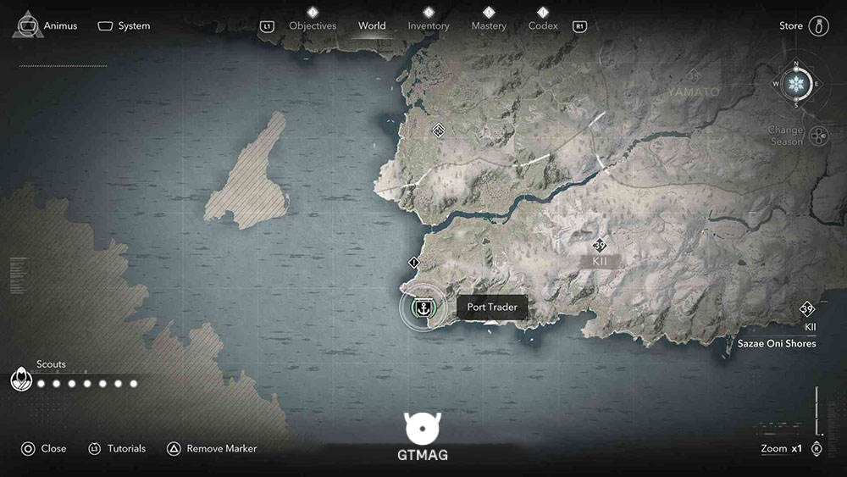
Task: Open the Codex tab
Action: coord(543,26)
